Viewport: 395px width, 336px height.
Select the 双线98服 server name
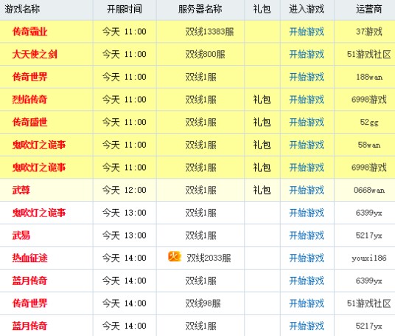tap(203, 304)
